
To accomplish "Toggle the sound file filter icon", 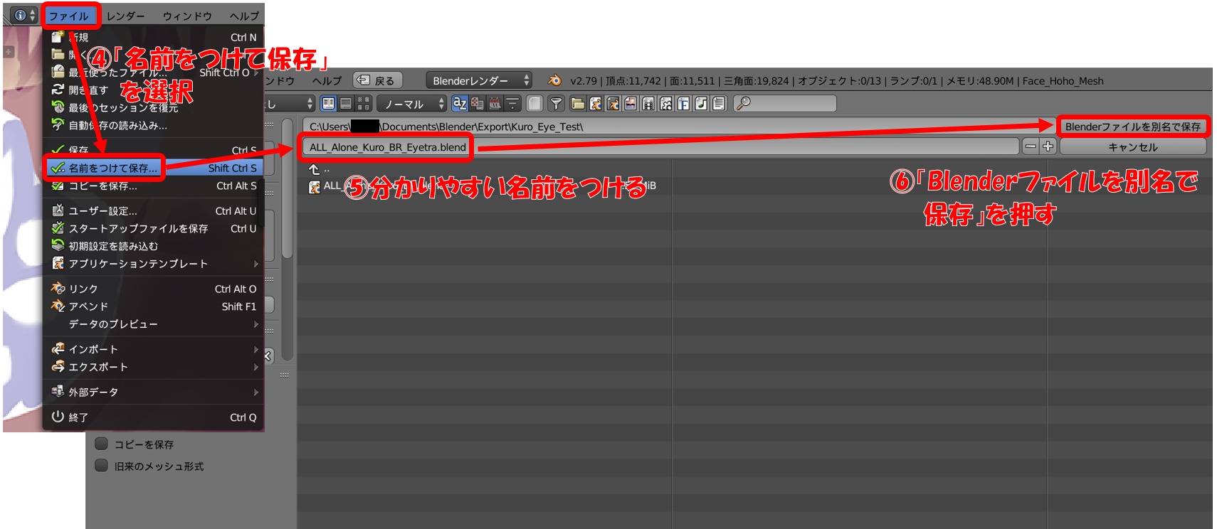I will pyautogui.click(x=701, y=104).
